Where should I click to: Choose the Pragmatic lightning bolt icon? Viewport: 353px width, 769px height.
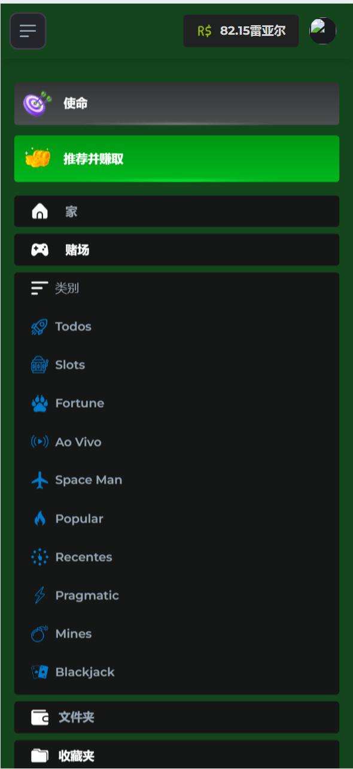39,595
